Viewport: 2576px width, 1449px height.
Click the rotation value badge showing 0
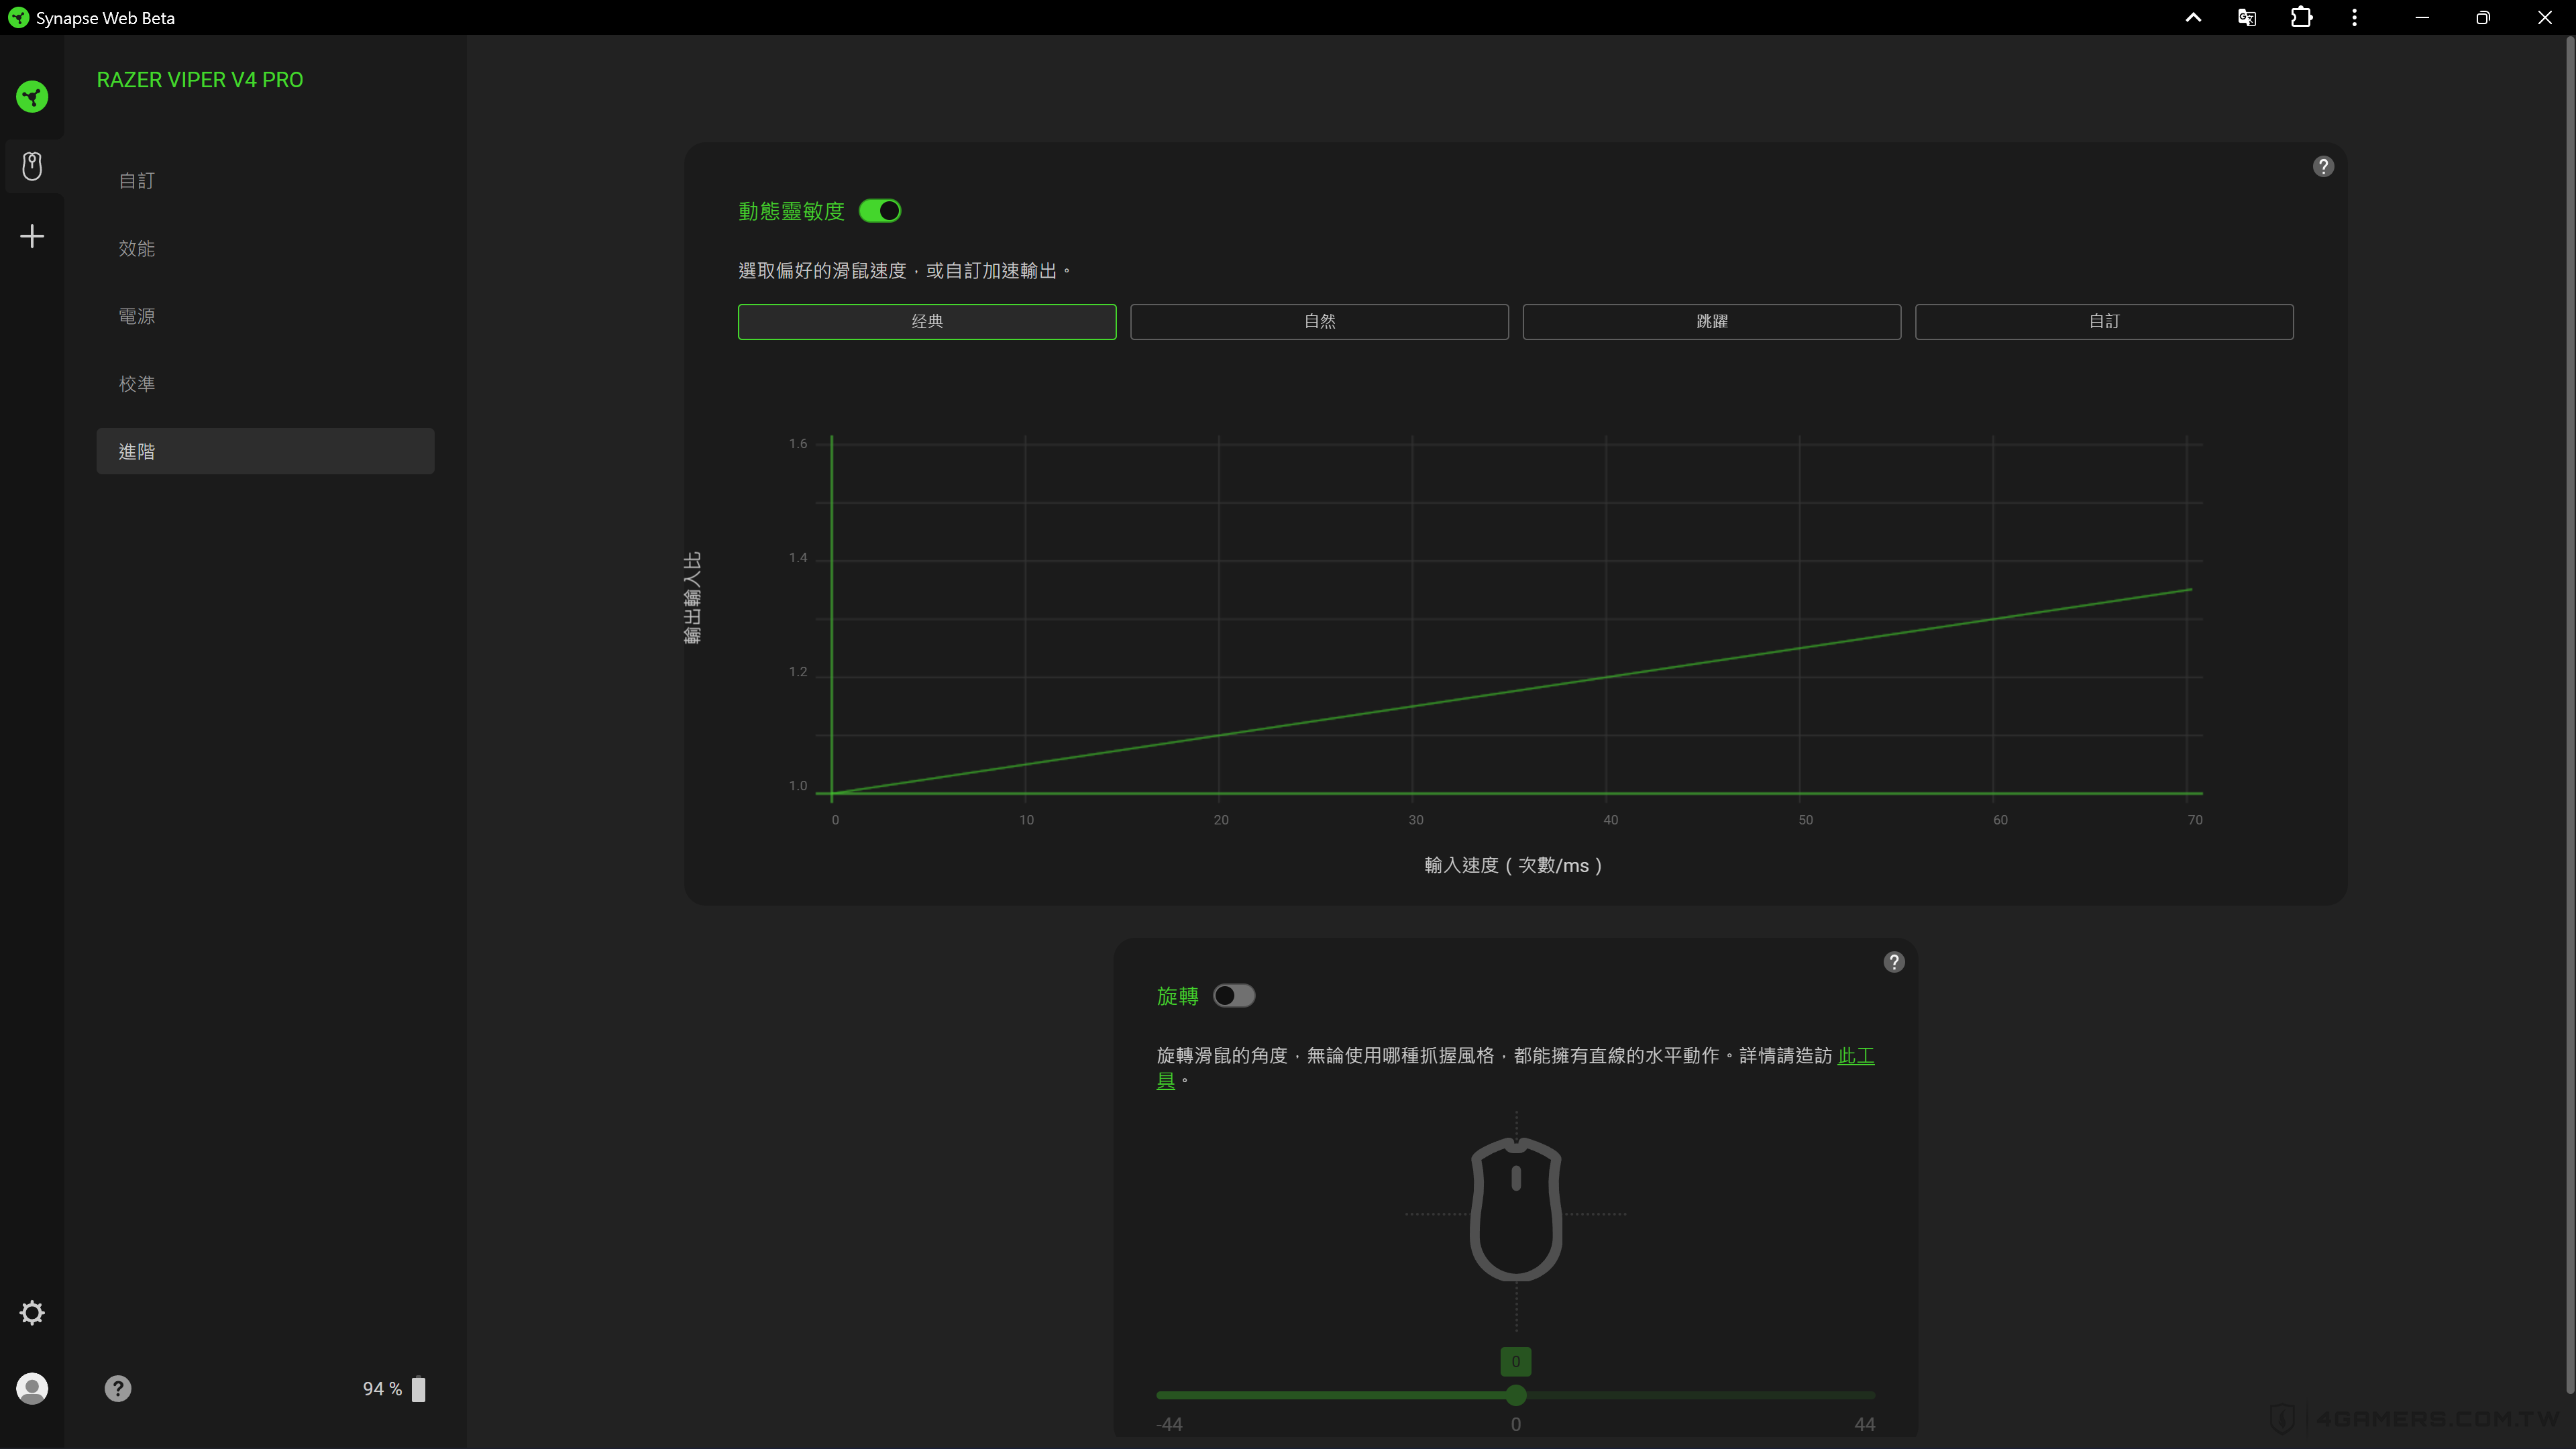1516,1361
